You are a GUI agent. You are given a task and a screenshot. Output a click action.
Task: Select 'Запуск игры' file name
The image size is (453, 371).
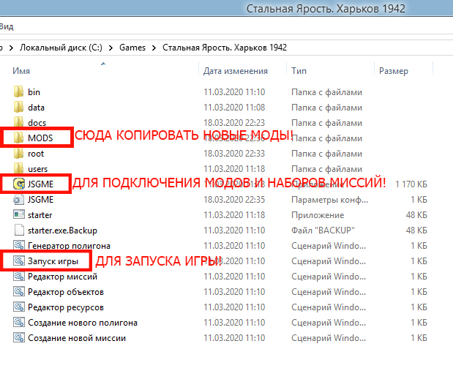pos(53,261)
